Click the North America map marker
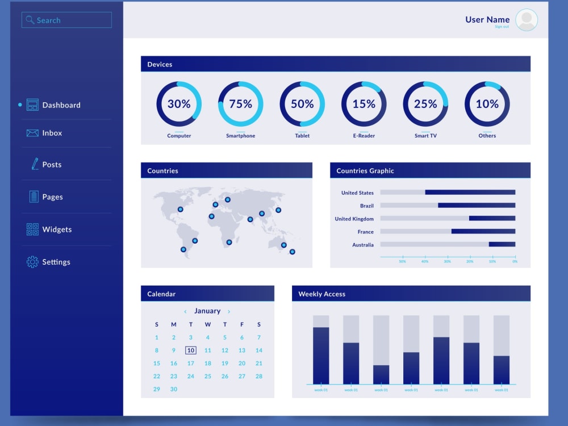 tap(181, 210)
